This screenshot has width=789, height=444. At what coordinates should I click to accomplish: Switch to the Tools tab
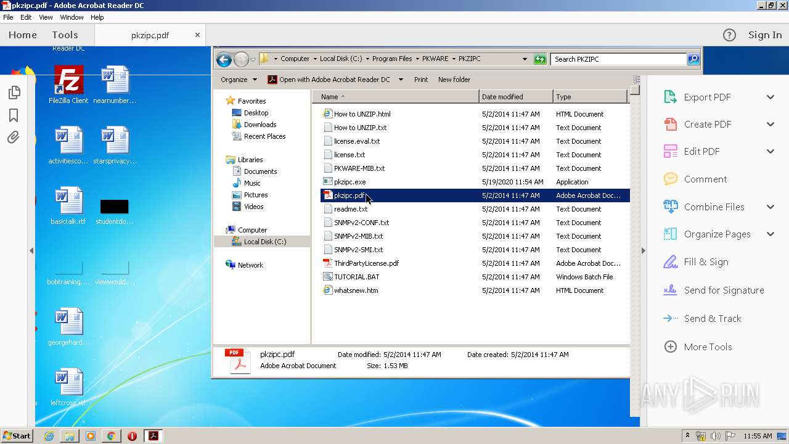[x=65, y=35]
